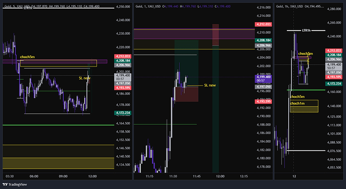Click the 4,199.400 current price label in 1h chart
This screenshot has width=346, height=189.
333,66
